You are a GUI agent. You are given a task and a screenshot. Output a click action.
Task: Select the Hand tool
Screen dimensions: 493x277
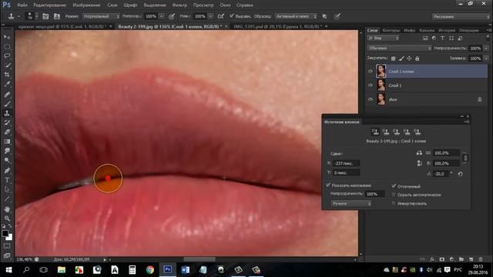(7, 209)
